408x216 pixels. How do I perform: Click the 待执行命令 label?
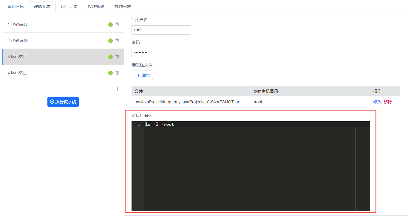(142, 116)
